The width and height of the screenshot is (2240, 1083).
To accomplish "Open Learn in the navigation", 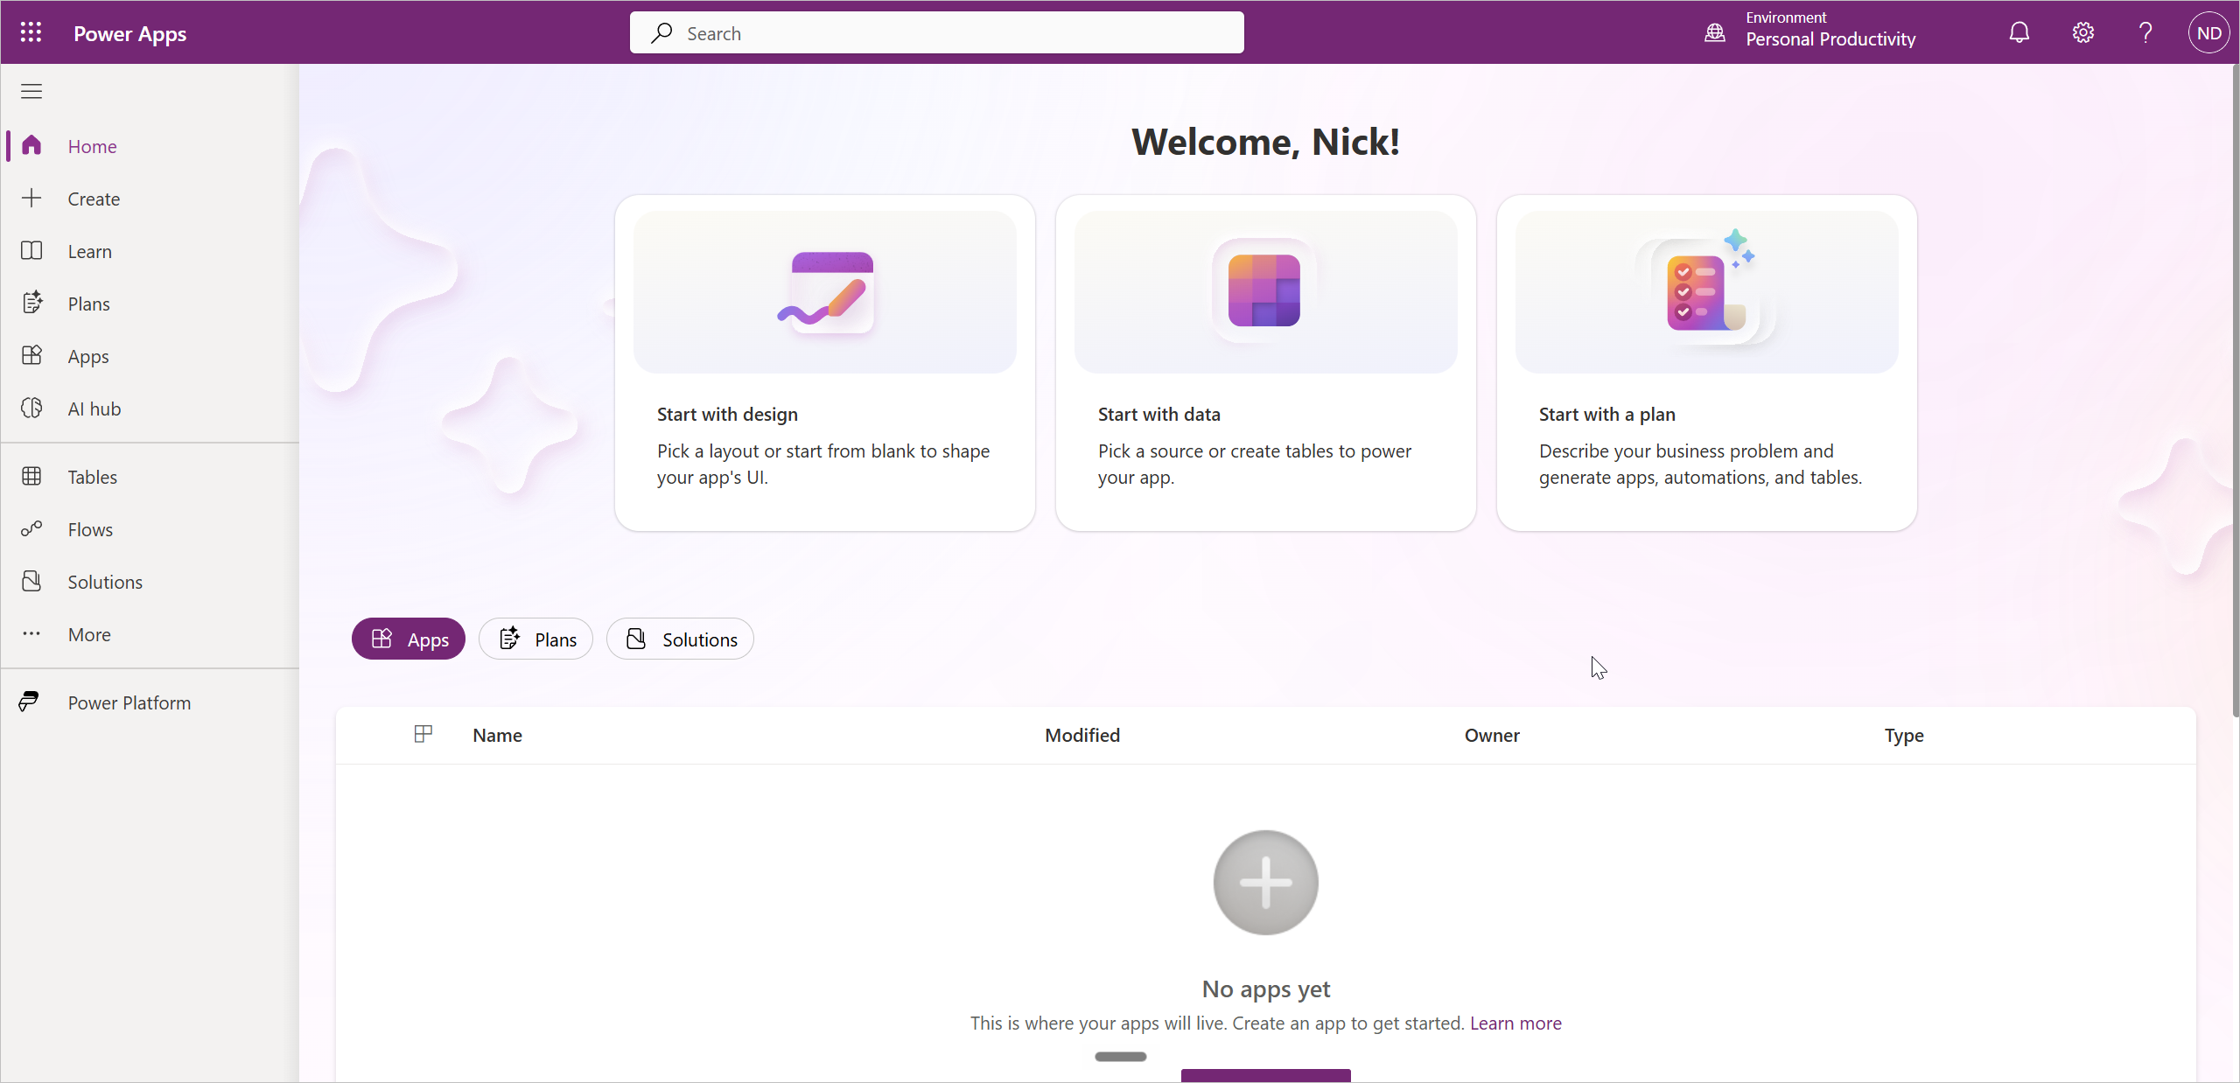I will point(150,251).
